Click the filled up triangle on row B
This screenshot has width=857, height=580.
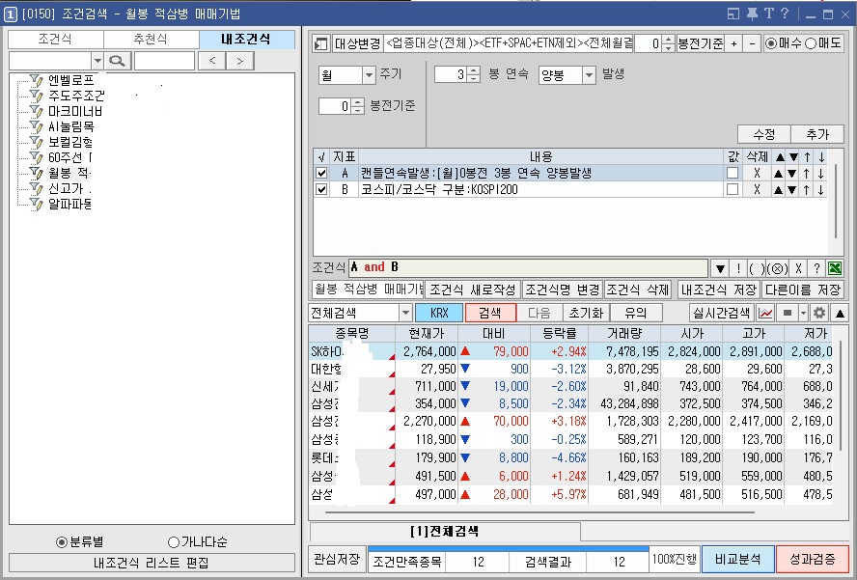click(778, 190)
